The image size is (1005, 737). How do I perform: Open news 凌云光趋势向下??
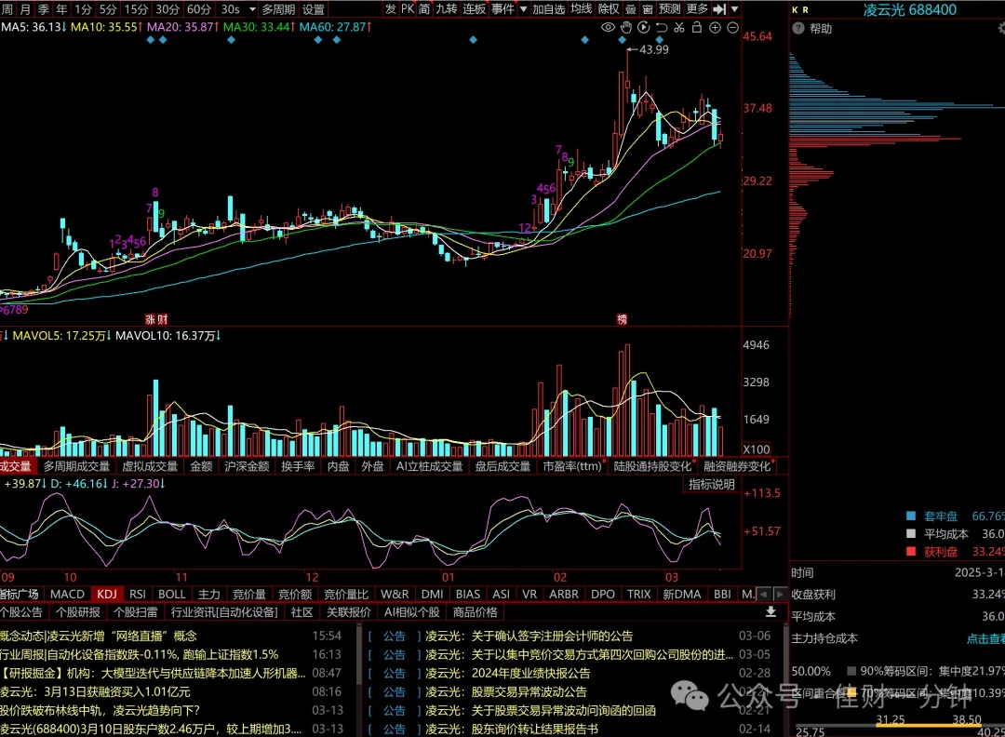100,710
